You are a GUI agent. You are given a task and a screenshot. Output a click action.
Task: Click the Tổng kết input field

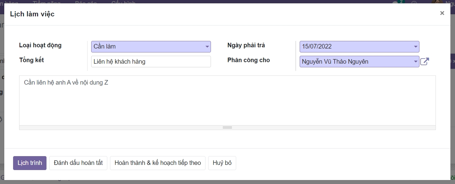pos(151,62)
